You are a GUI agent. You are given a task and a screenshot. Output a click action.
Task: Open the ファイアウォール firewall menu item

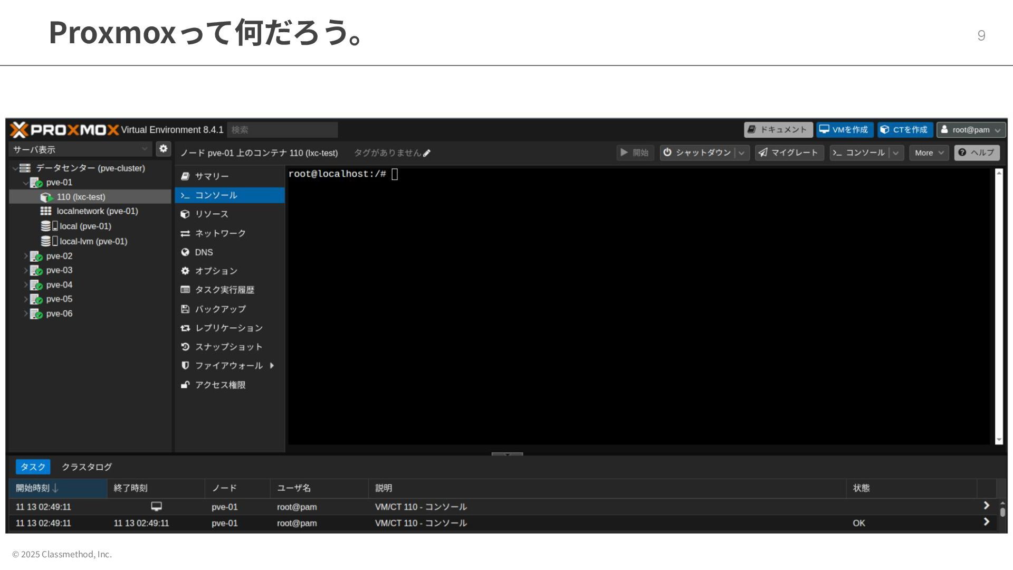pos(228,366)
